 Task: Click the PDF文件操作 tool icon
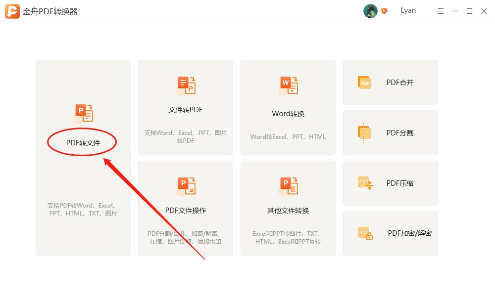click(x=185, y=185)
